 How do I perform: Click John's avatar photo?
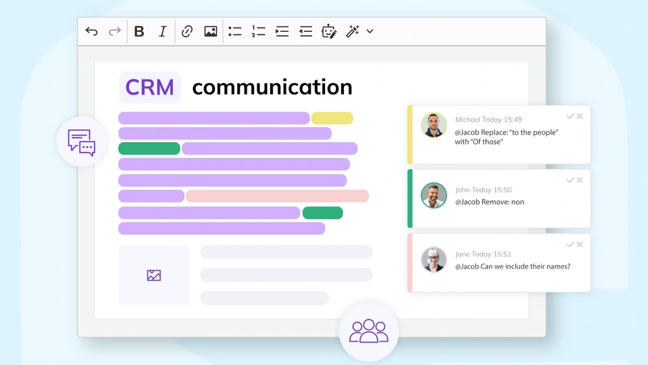434,196
